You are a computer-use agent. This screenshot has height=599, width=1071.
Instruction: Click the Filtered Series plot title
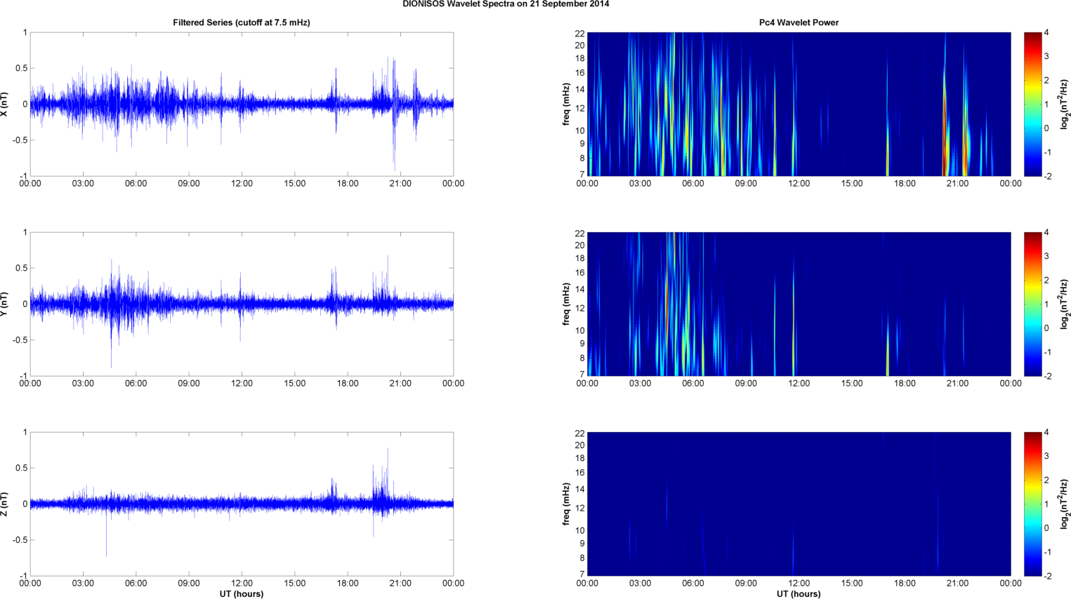pos(242,22)
